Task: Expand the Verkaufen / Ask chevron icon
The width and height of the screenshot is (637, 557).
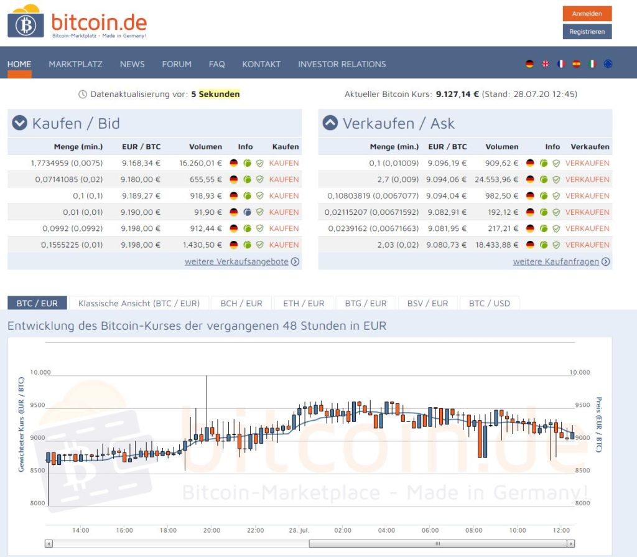Action: [330, 123]
